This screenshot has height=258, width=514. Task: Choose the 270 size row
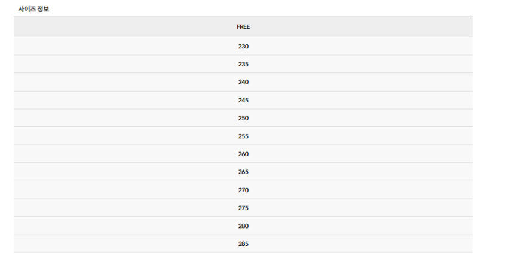pos(243,190)
